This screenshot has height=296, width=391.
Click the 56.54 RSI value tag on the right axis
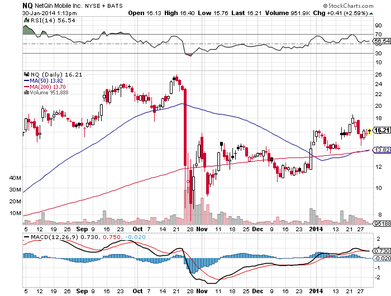pyautogui.click(x=382, y=41)
